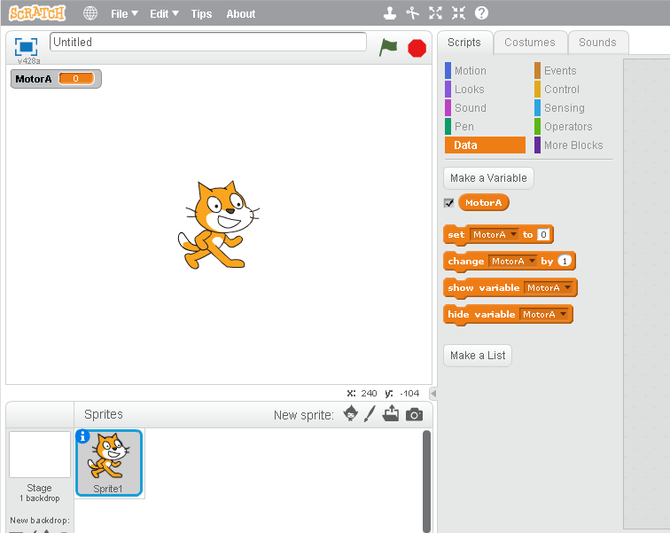
Task: Select the Motion block category
Action: [470, 71]
